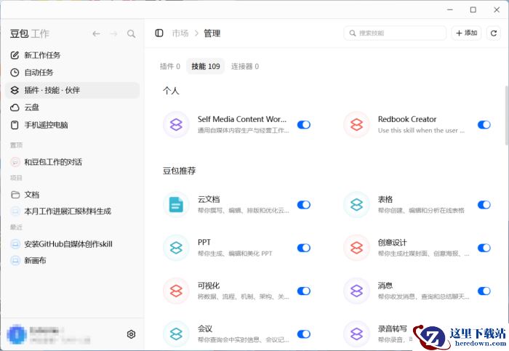The height and width of the screenshot is (351, 509).
Task: Click the refresh icon button
Action: [494, 33]
